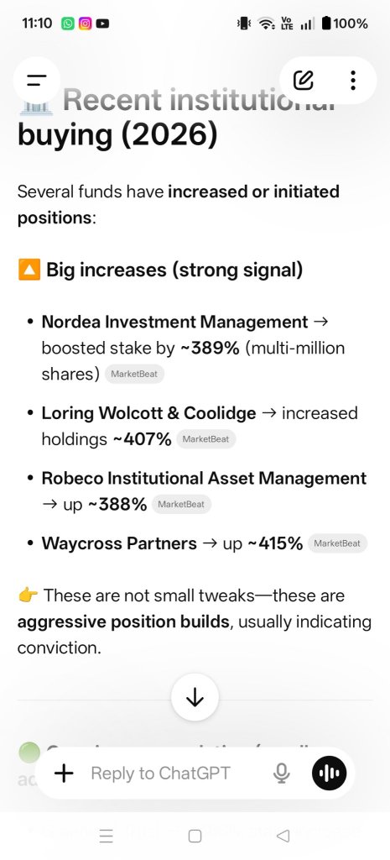Tap the Android home square button
Viewport: 390px width, 860px height.
195,836
